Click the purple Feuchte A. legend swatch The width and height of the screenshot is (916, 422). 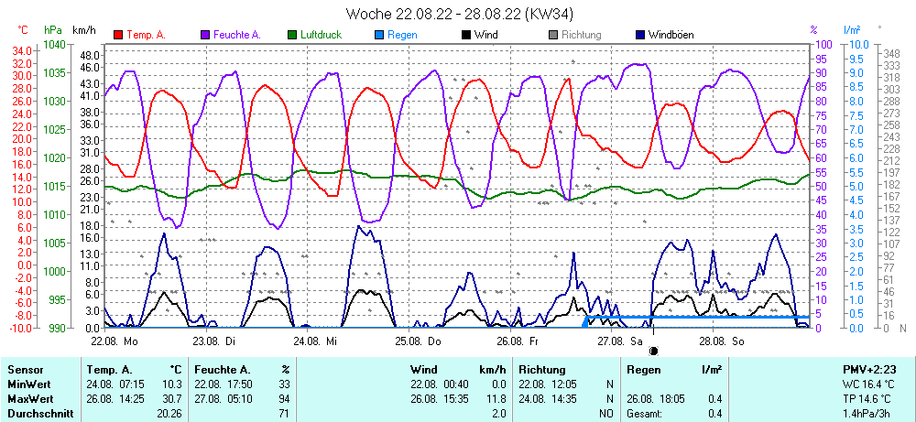pyautogui.click(x=205, y=36)
